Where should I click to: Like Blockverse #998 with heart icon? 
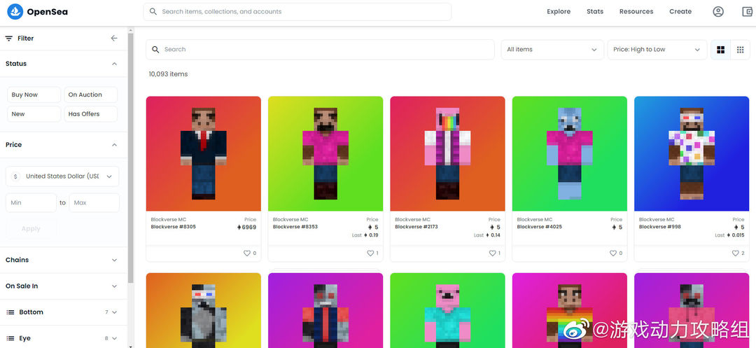(735, 253)
